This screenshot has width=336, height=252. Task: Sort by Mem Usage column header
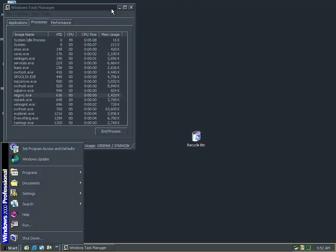(x=110, y=34)
